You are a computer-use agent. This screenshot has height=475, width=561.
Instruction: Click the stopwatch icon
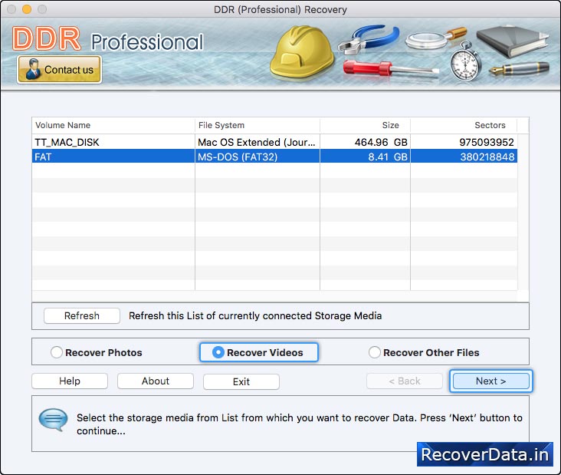click(x=465, y=61)
